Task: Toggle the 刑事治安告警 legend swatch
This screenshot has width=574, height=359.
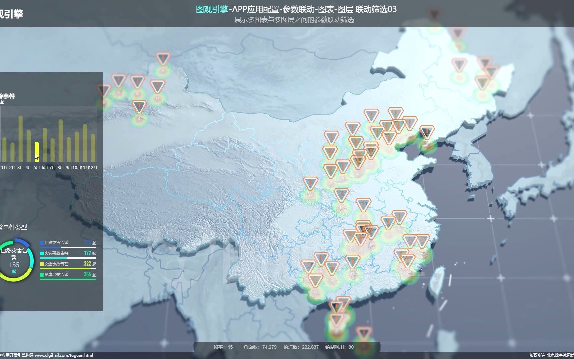Action: tap(41, 274)
